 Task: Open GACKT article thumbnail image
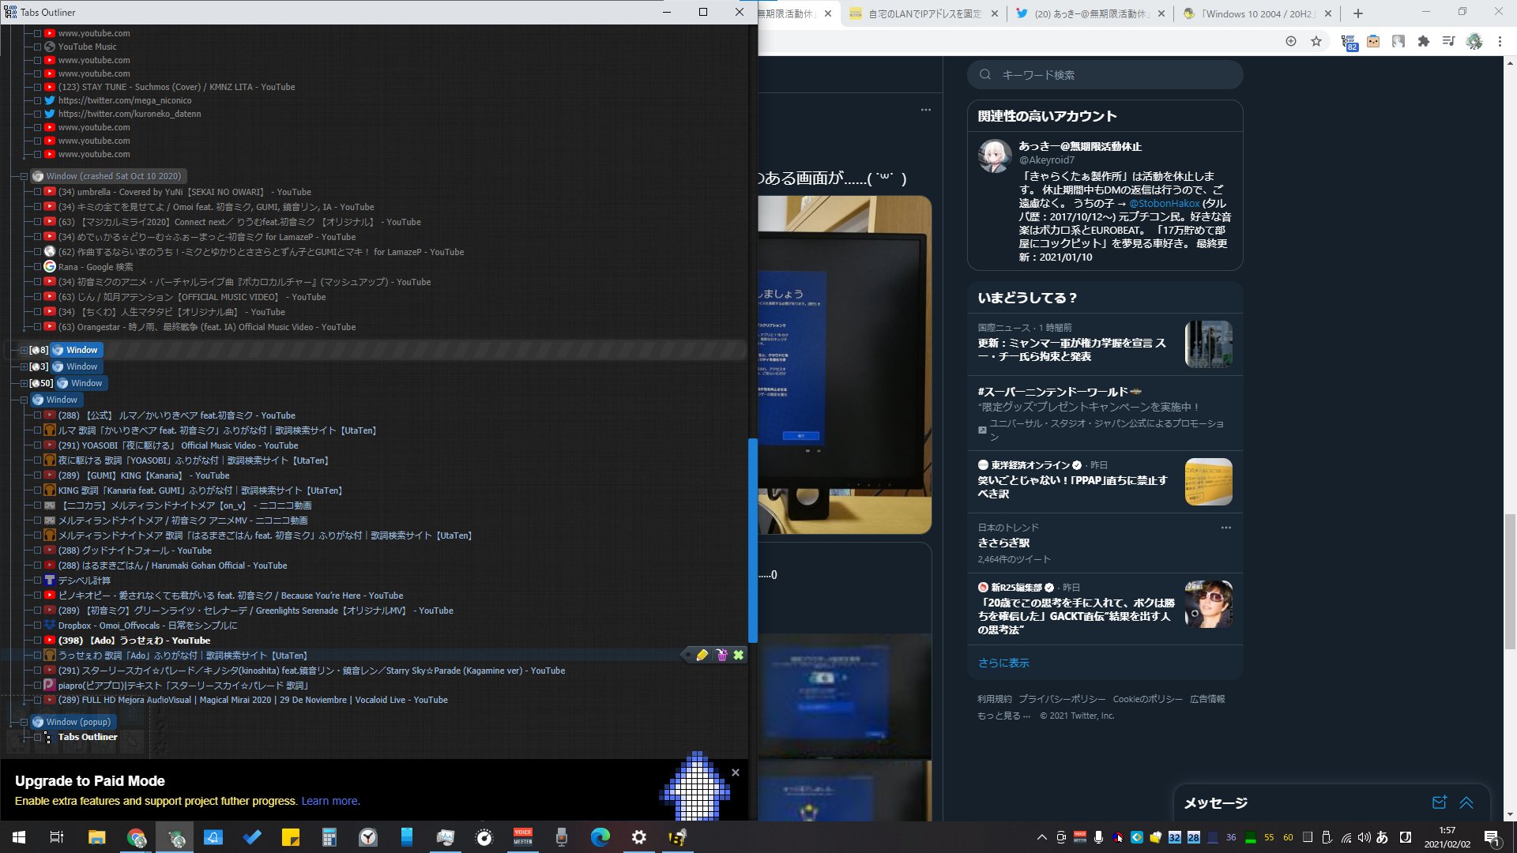coord(1209,604)
